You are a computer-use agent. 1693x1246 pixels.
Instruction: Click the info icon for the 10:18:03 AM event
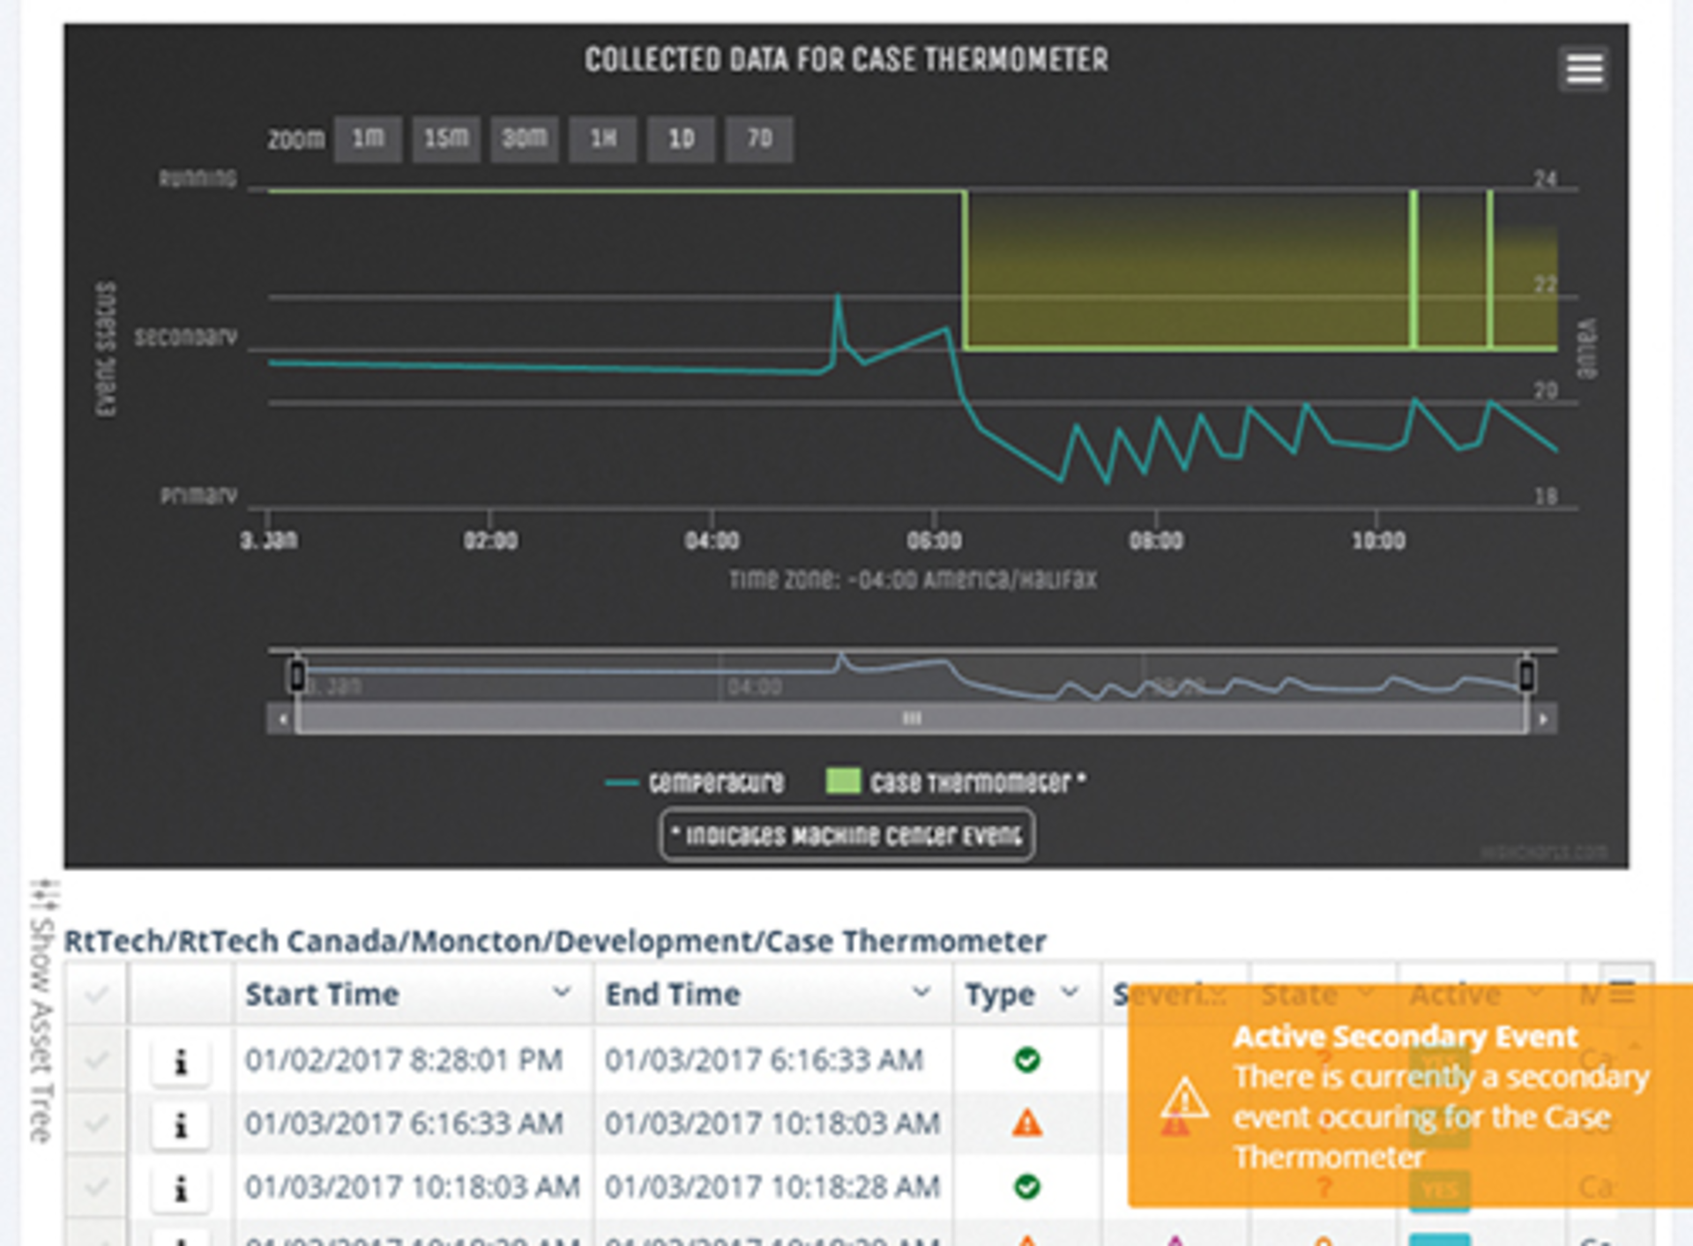(x=181, y=1188)
